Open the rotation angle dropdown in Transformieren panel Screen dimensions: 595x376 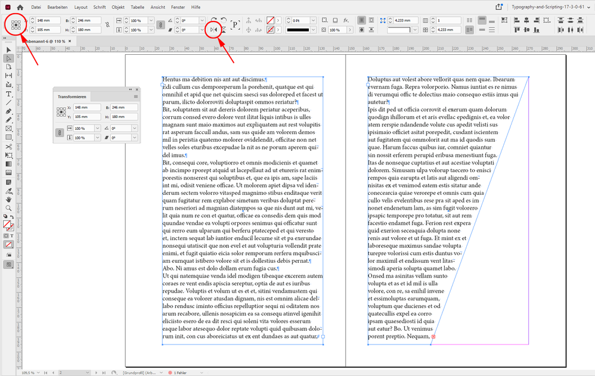pos(135,128)
